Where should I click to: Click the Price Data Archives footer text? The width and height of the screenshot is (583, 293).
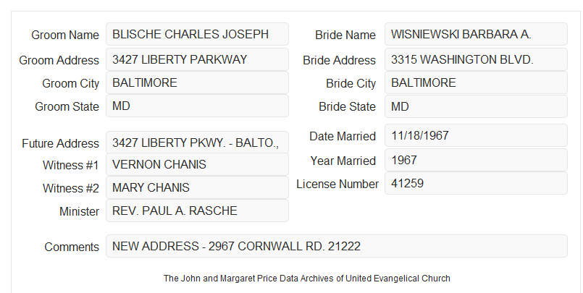click(x=307, y=278)
